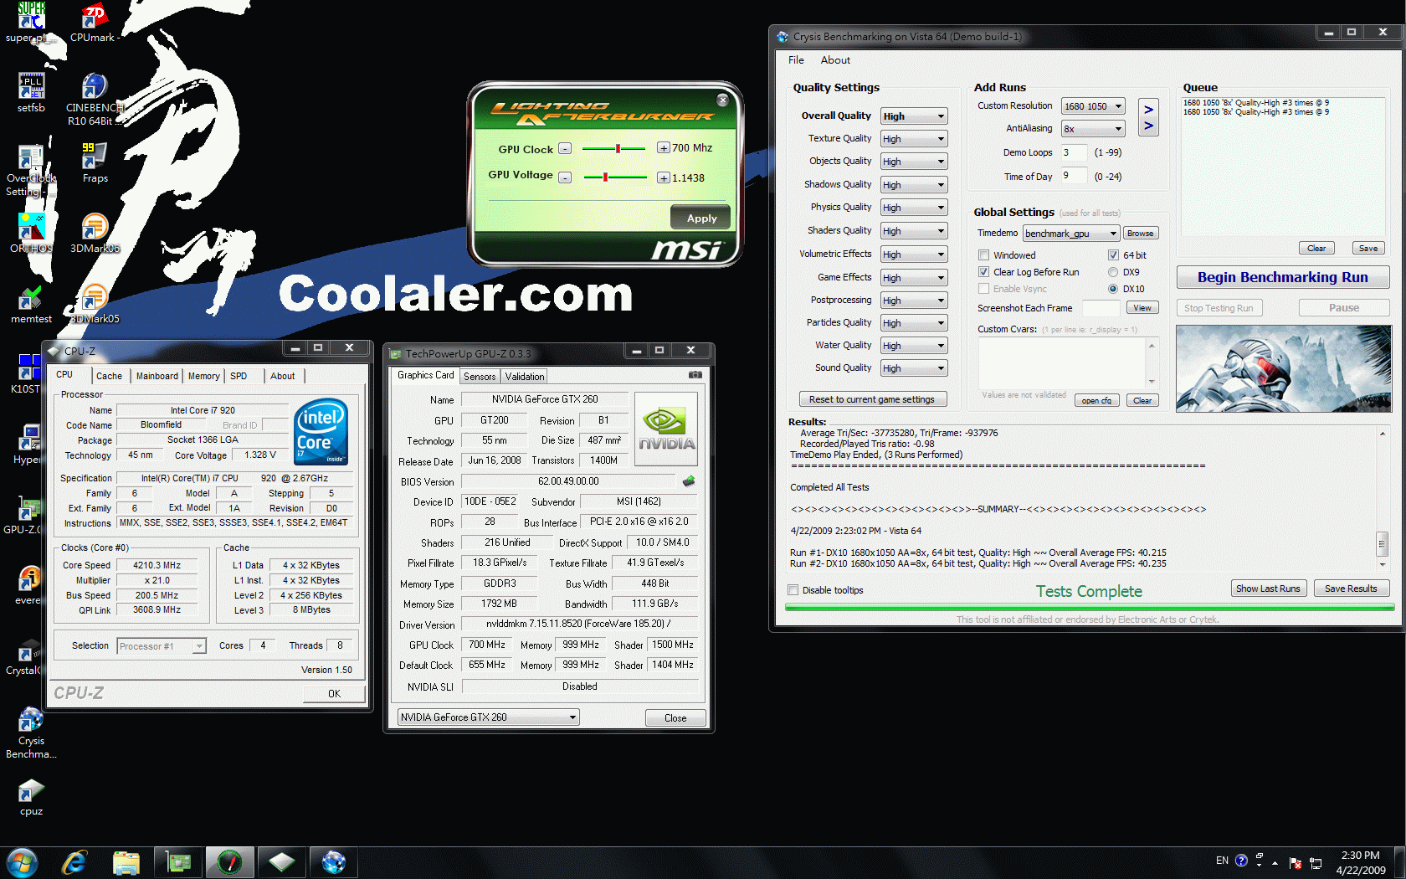Click Begin Benchmarking Run button
This screenshot has width=1406, height=879.
1283,277
